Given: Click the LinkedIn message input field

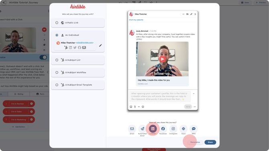Looking at the screenshot, I should pyautogui.click(x=160, y=96).
